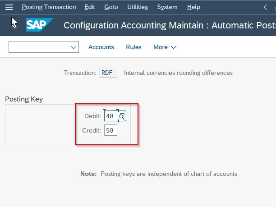Open the Help menu
The width and height of the screenshot is (276, 207).
pyautogui.click(x=193, y=7)
